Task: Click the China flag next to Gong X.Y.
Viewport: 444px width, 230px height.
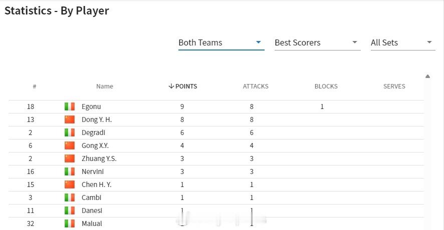Action: [x=70, y=145]
